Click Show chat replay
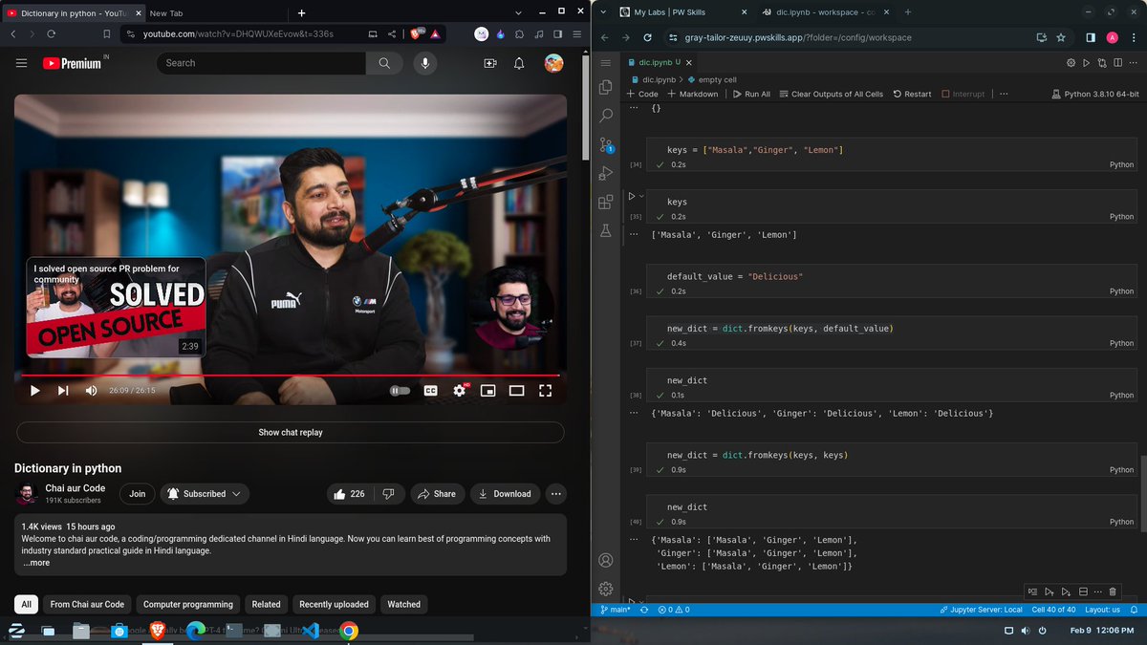Screen dimensions: 1147x645 [x=291, y=432]
